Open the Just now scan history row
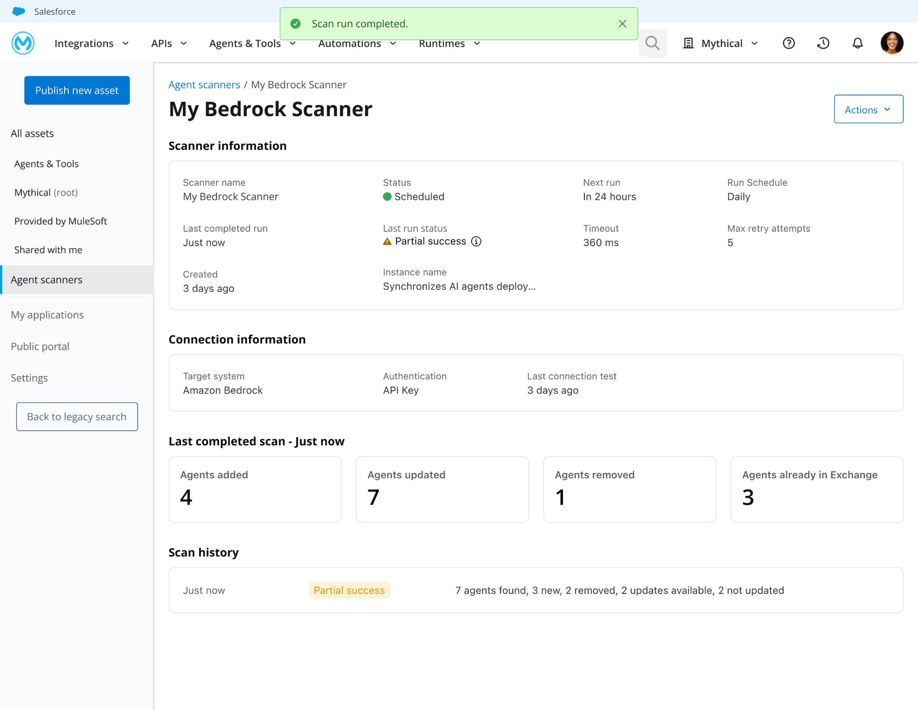Viewport: 918px width, 710px height. (x=536, y=590)
